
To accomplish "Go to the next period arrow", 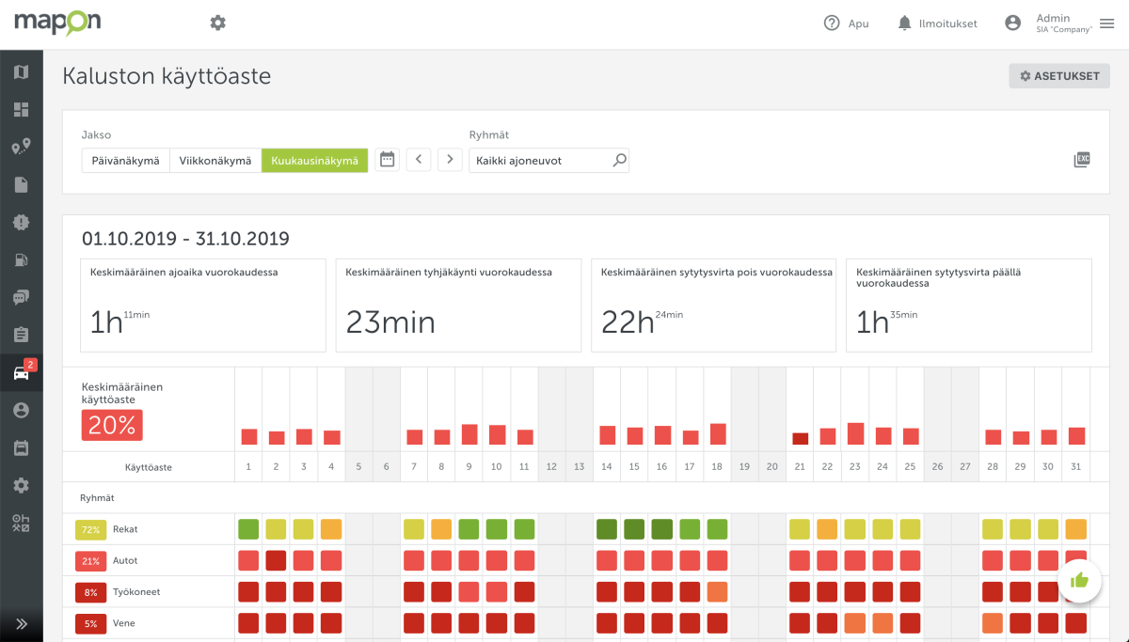I will pyautogui.click(x=450, y=160).
